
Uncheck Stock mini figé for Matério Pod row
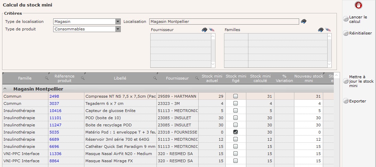[236, 132]
